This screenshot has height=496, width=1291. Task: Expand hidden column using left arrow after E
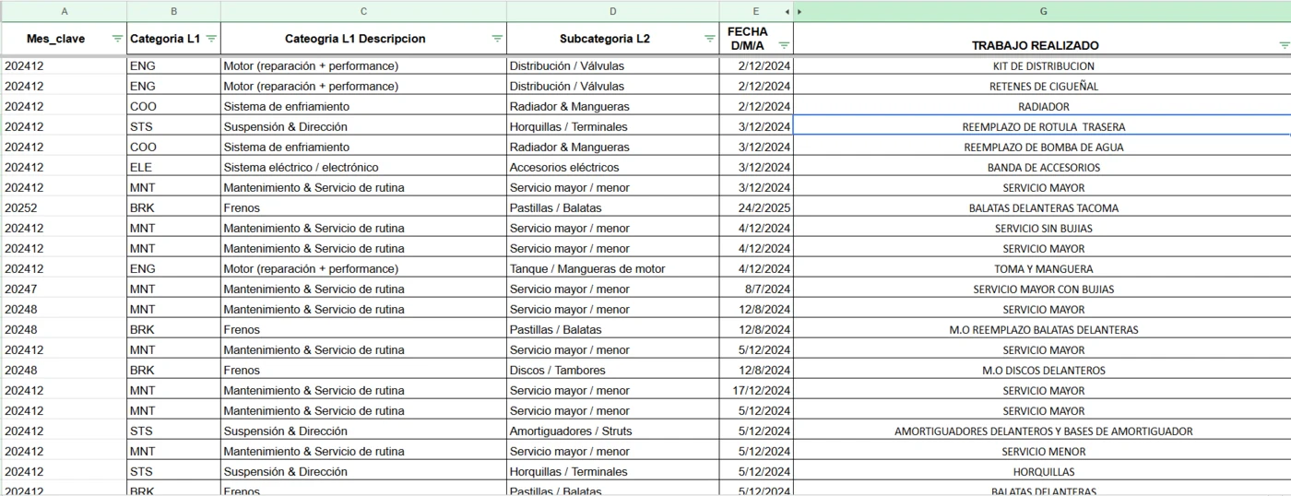(x=787, y=11)
